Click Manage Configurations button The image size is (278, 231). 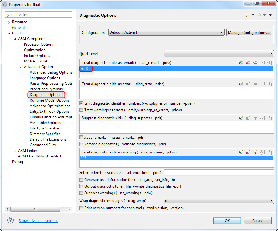248,33
